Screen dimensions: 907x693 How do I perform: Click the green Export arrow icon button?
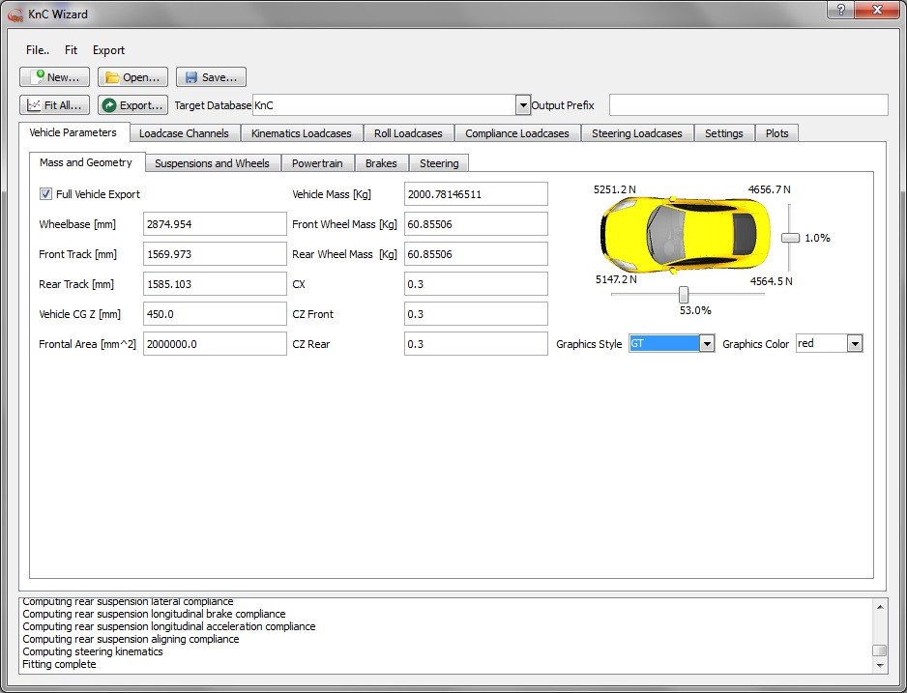133,105
